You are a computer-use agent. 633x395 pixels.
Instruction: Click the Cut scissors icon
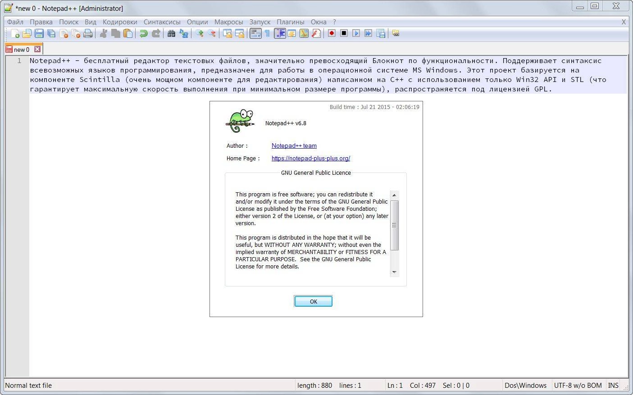tap(104, 33)
